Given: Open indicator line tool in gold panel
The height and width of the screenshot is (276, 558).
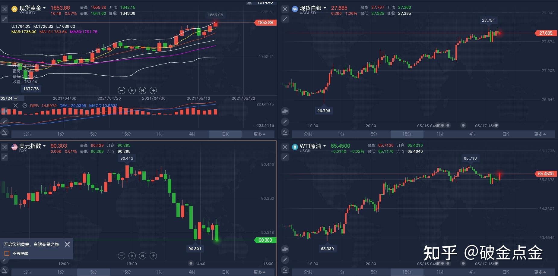Looking at the screenshot, I should (4, 132).
